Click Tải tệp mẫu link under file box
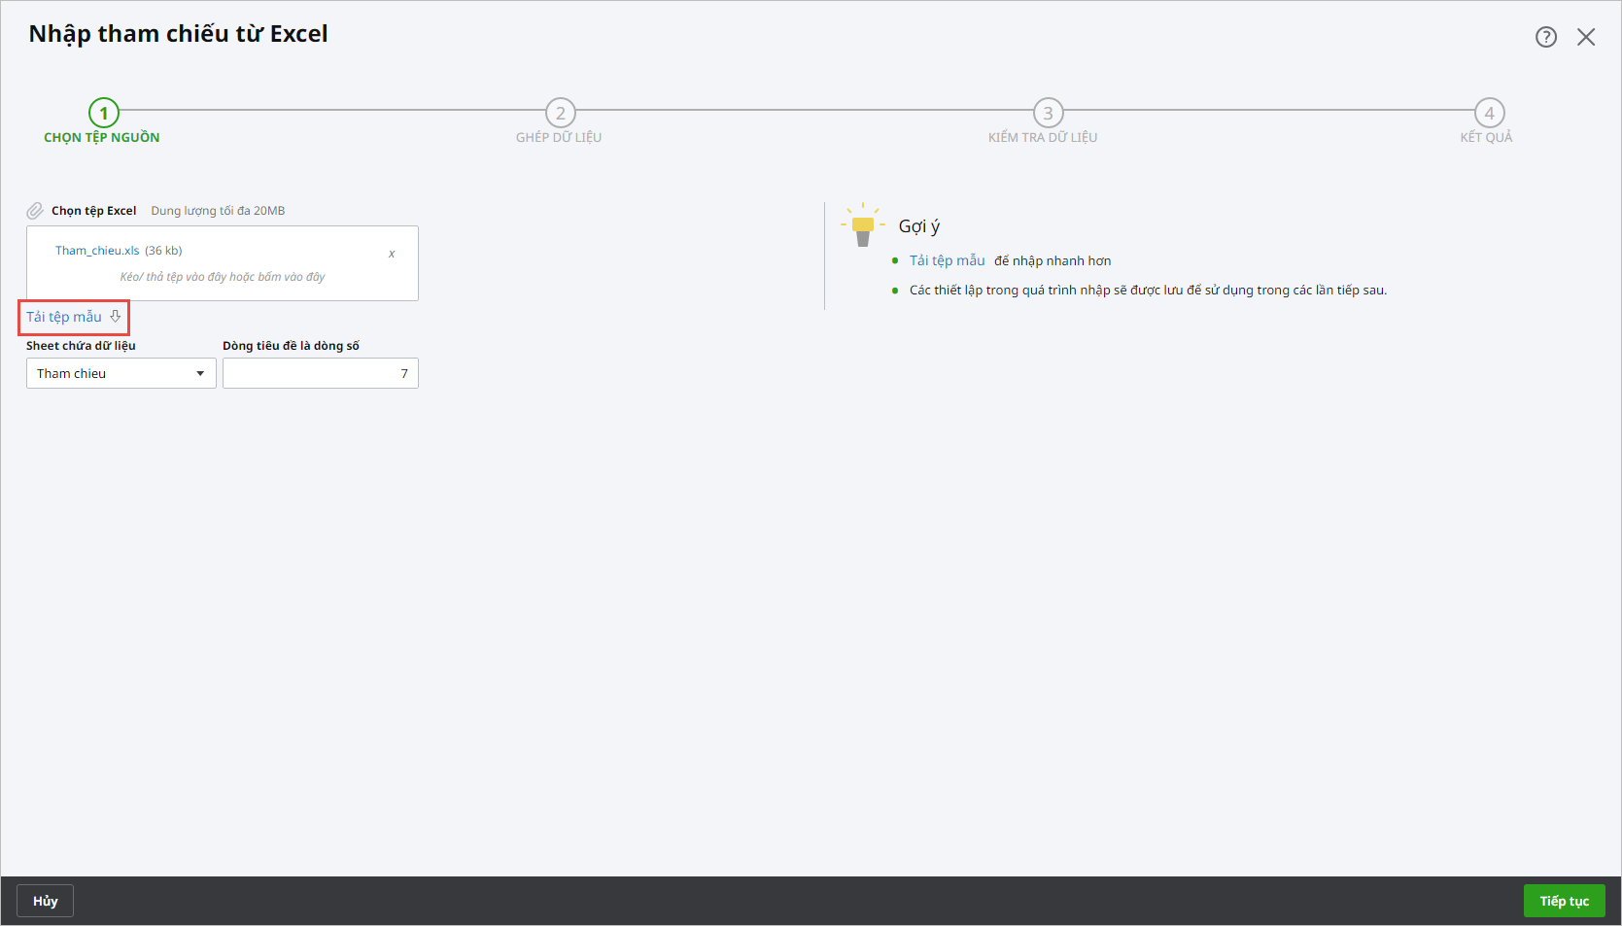This screenshot has height=926, width=1622. 64,317
